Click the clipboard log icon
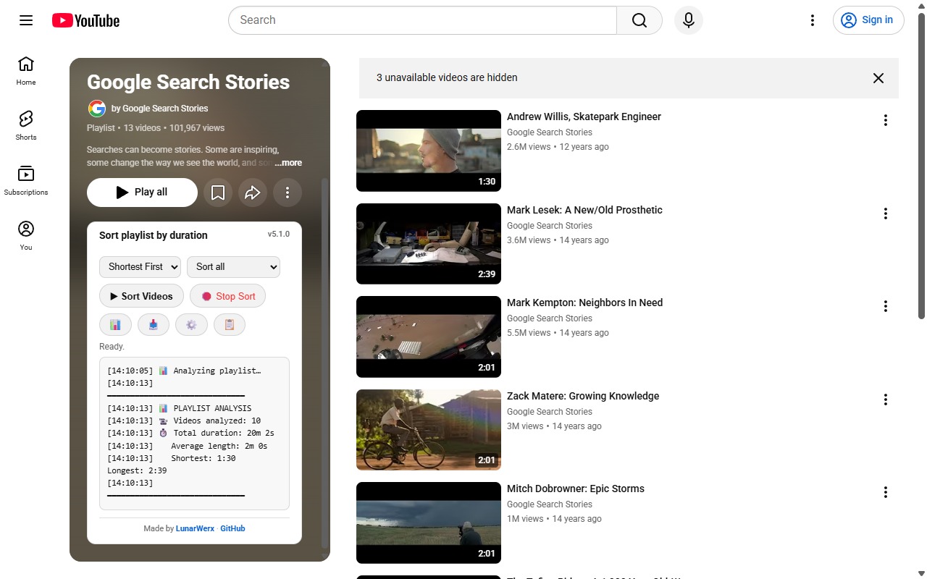The height and width of the screenshot is (579, 927). (230, 325)
